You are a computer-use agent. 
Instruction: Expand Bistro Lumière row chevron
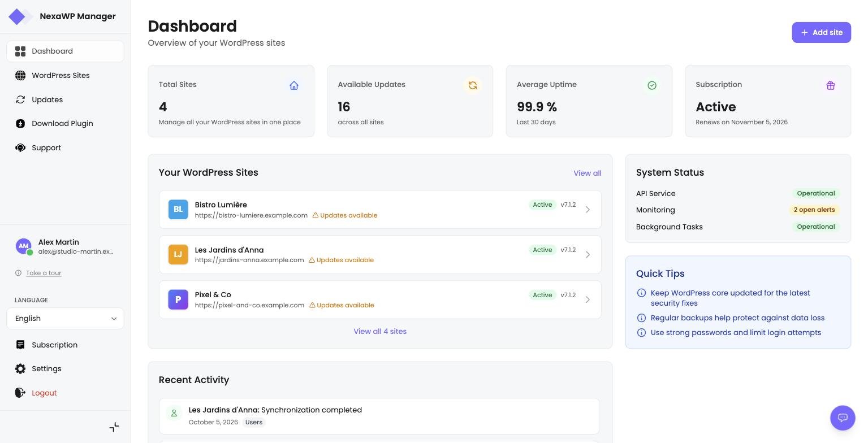pyautogui.click(x=588, y=210)
